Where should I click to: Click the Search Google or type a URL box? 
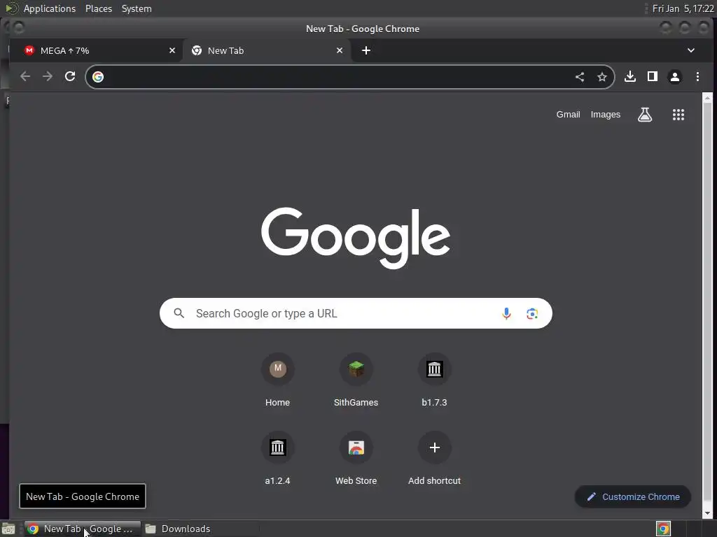356,313
